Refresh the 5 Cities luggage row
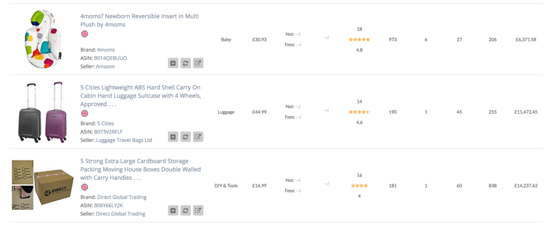Image resolution: width=551 pixels, height=226 pixels. tap(186, 137)
